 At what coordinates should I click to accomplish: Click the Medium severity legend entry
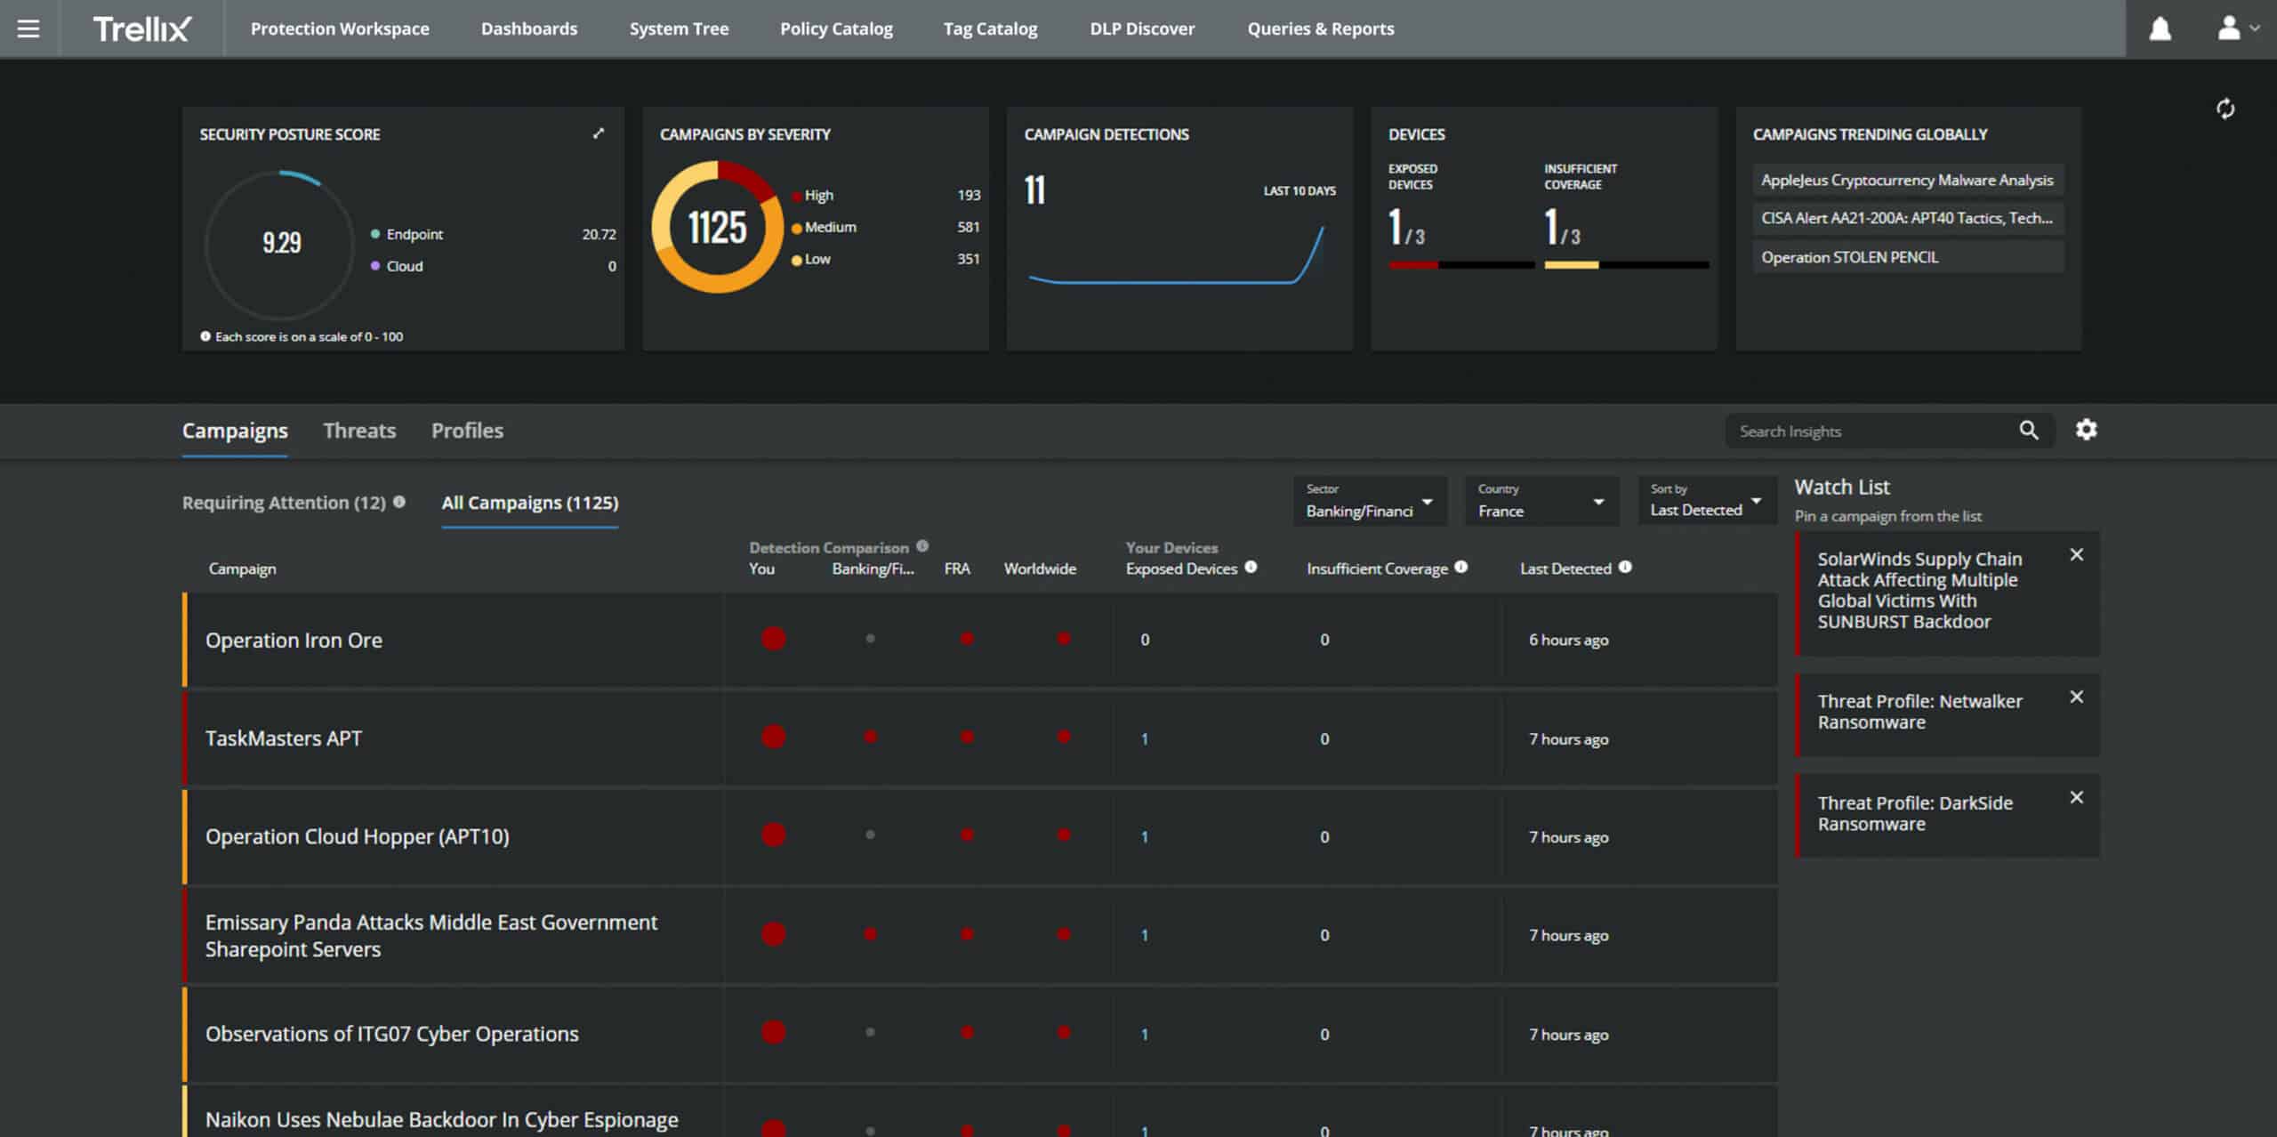pos(886,227)
